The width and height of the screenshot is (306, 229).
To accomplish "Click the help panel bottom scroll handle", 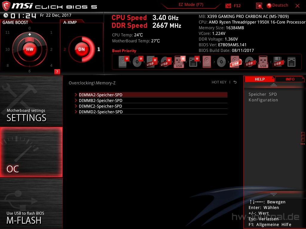I will pos(274,194).
